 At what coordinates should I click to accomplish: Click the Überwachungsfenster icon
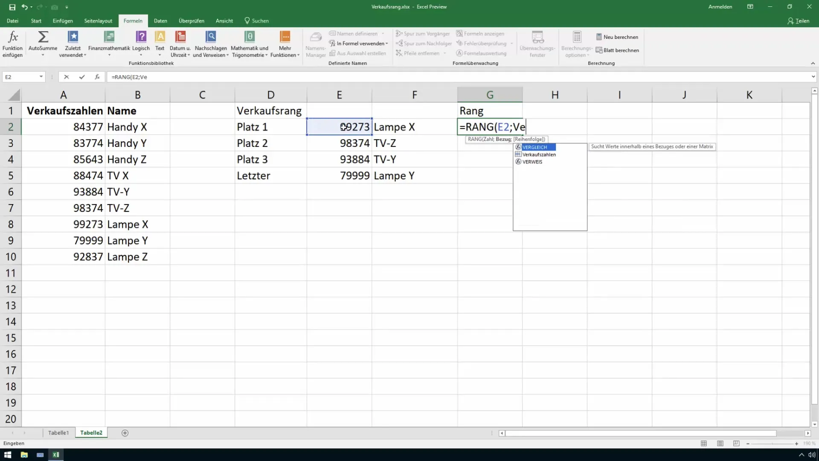[x=537, y=44]
